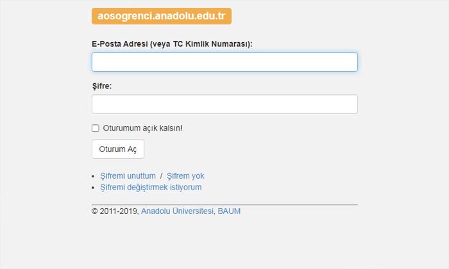The width and height of the screenshot is (449, 269).
Task: Click the slash between the password links
Action: 161,175
